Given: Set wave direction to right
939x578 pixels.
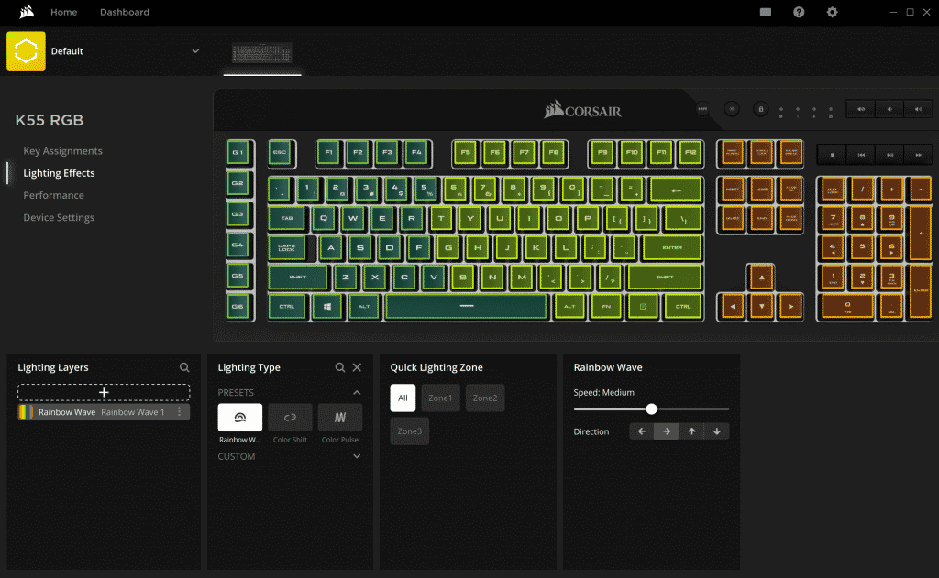Looking at the screenshot, I should tap(667, 431).
